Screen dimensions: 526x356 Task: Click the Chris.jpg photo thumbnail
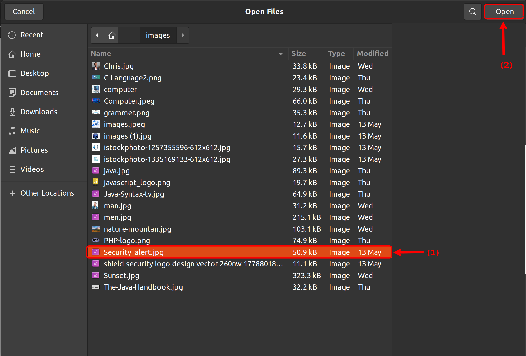point(95,66)
